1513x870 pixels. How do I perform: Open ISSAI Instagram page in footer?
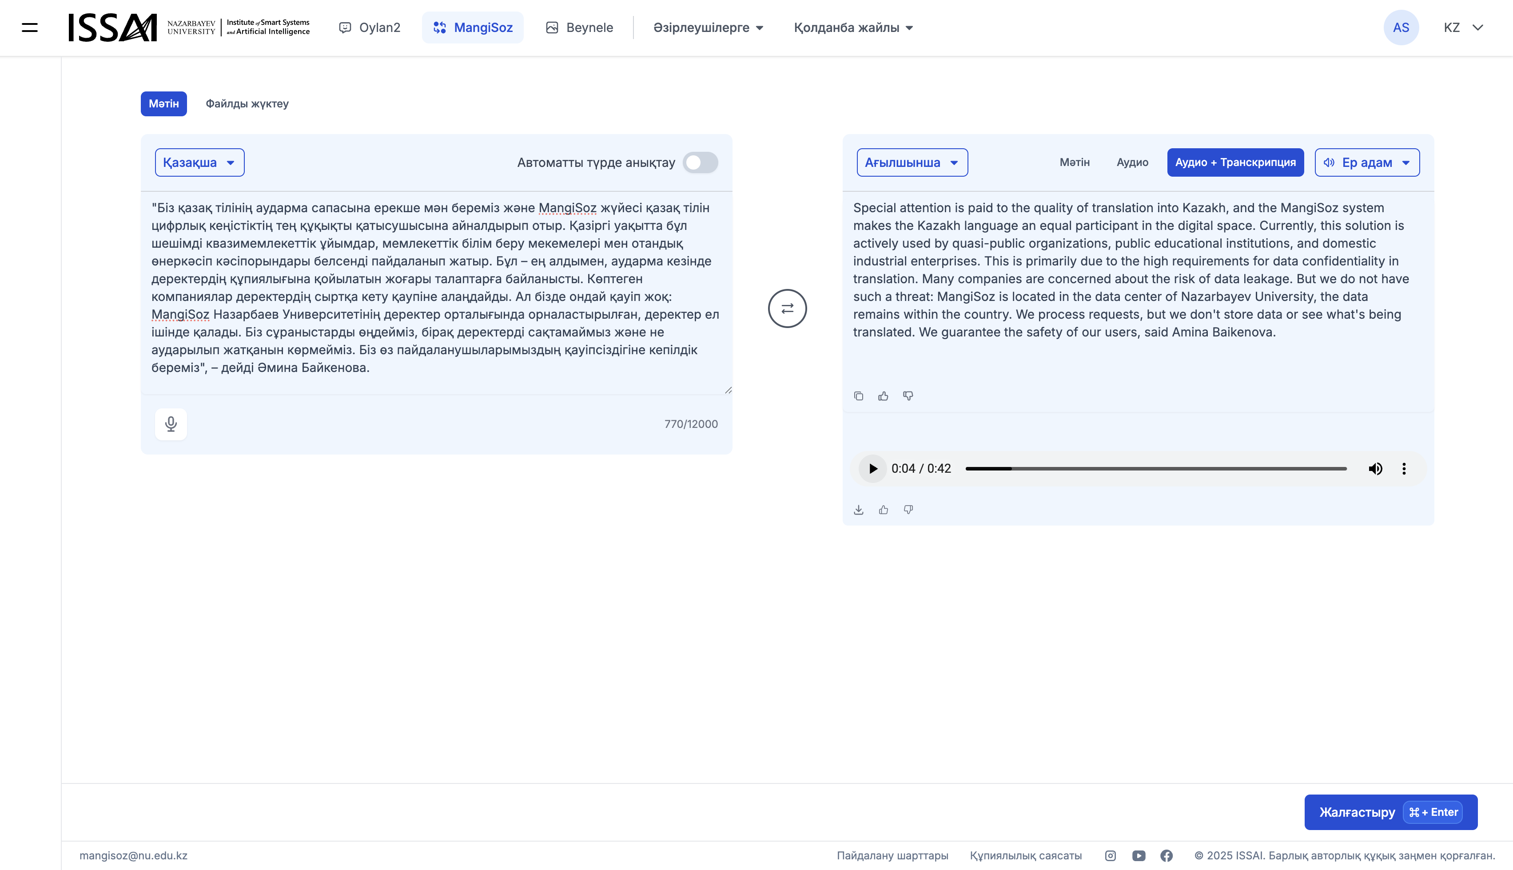pos(1110,856)
